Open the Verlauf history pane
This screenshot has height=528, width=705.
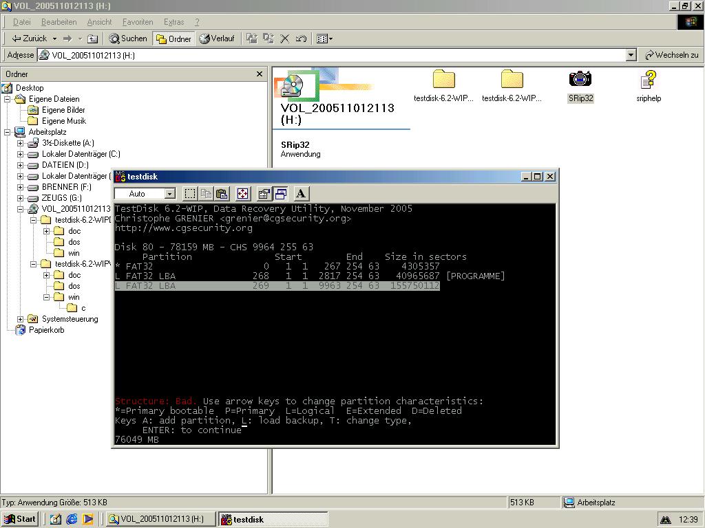[x=217, y=38]
